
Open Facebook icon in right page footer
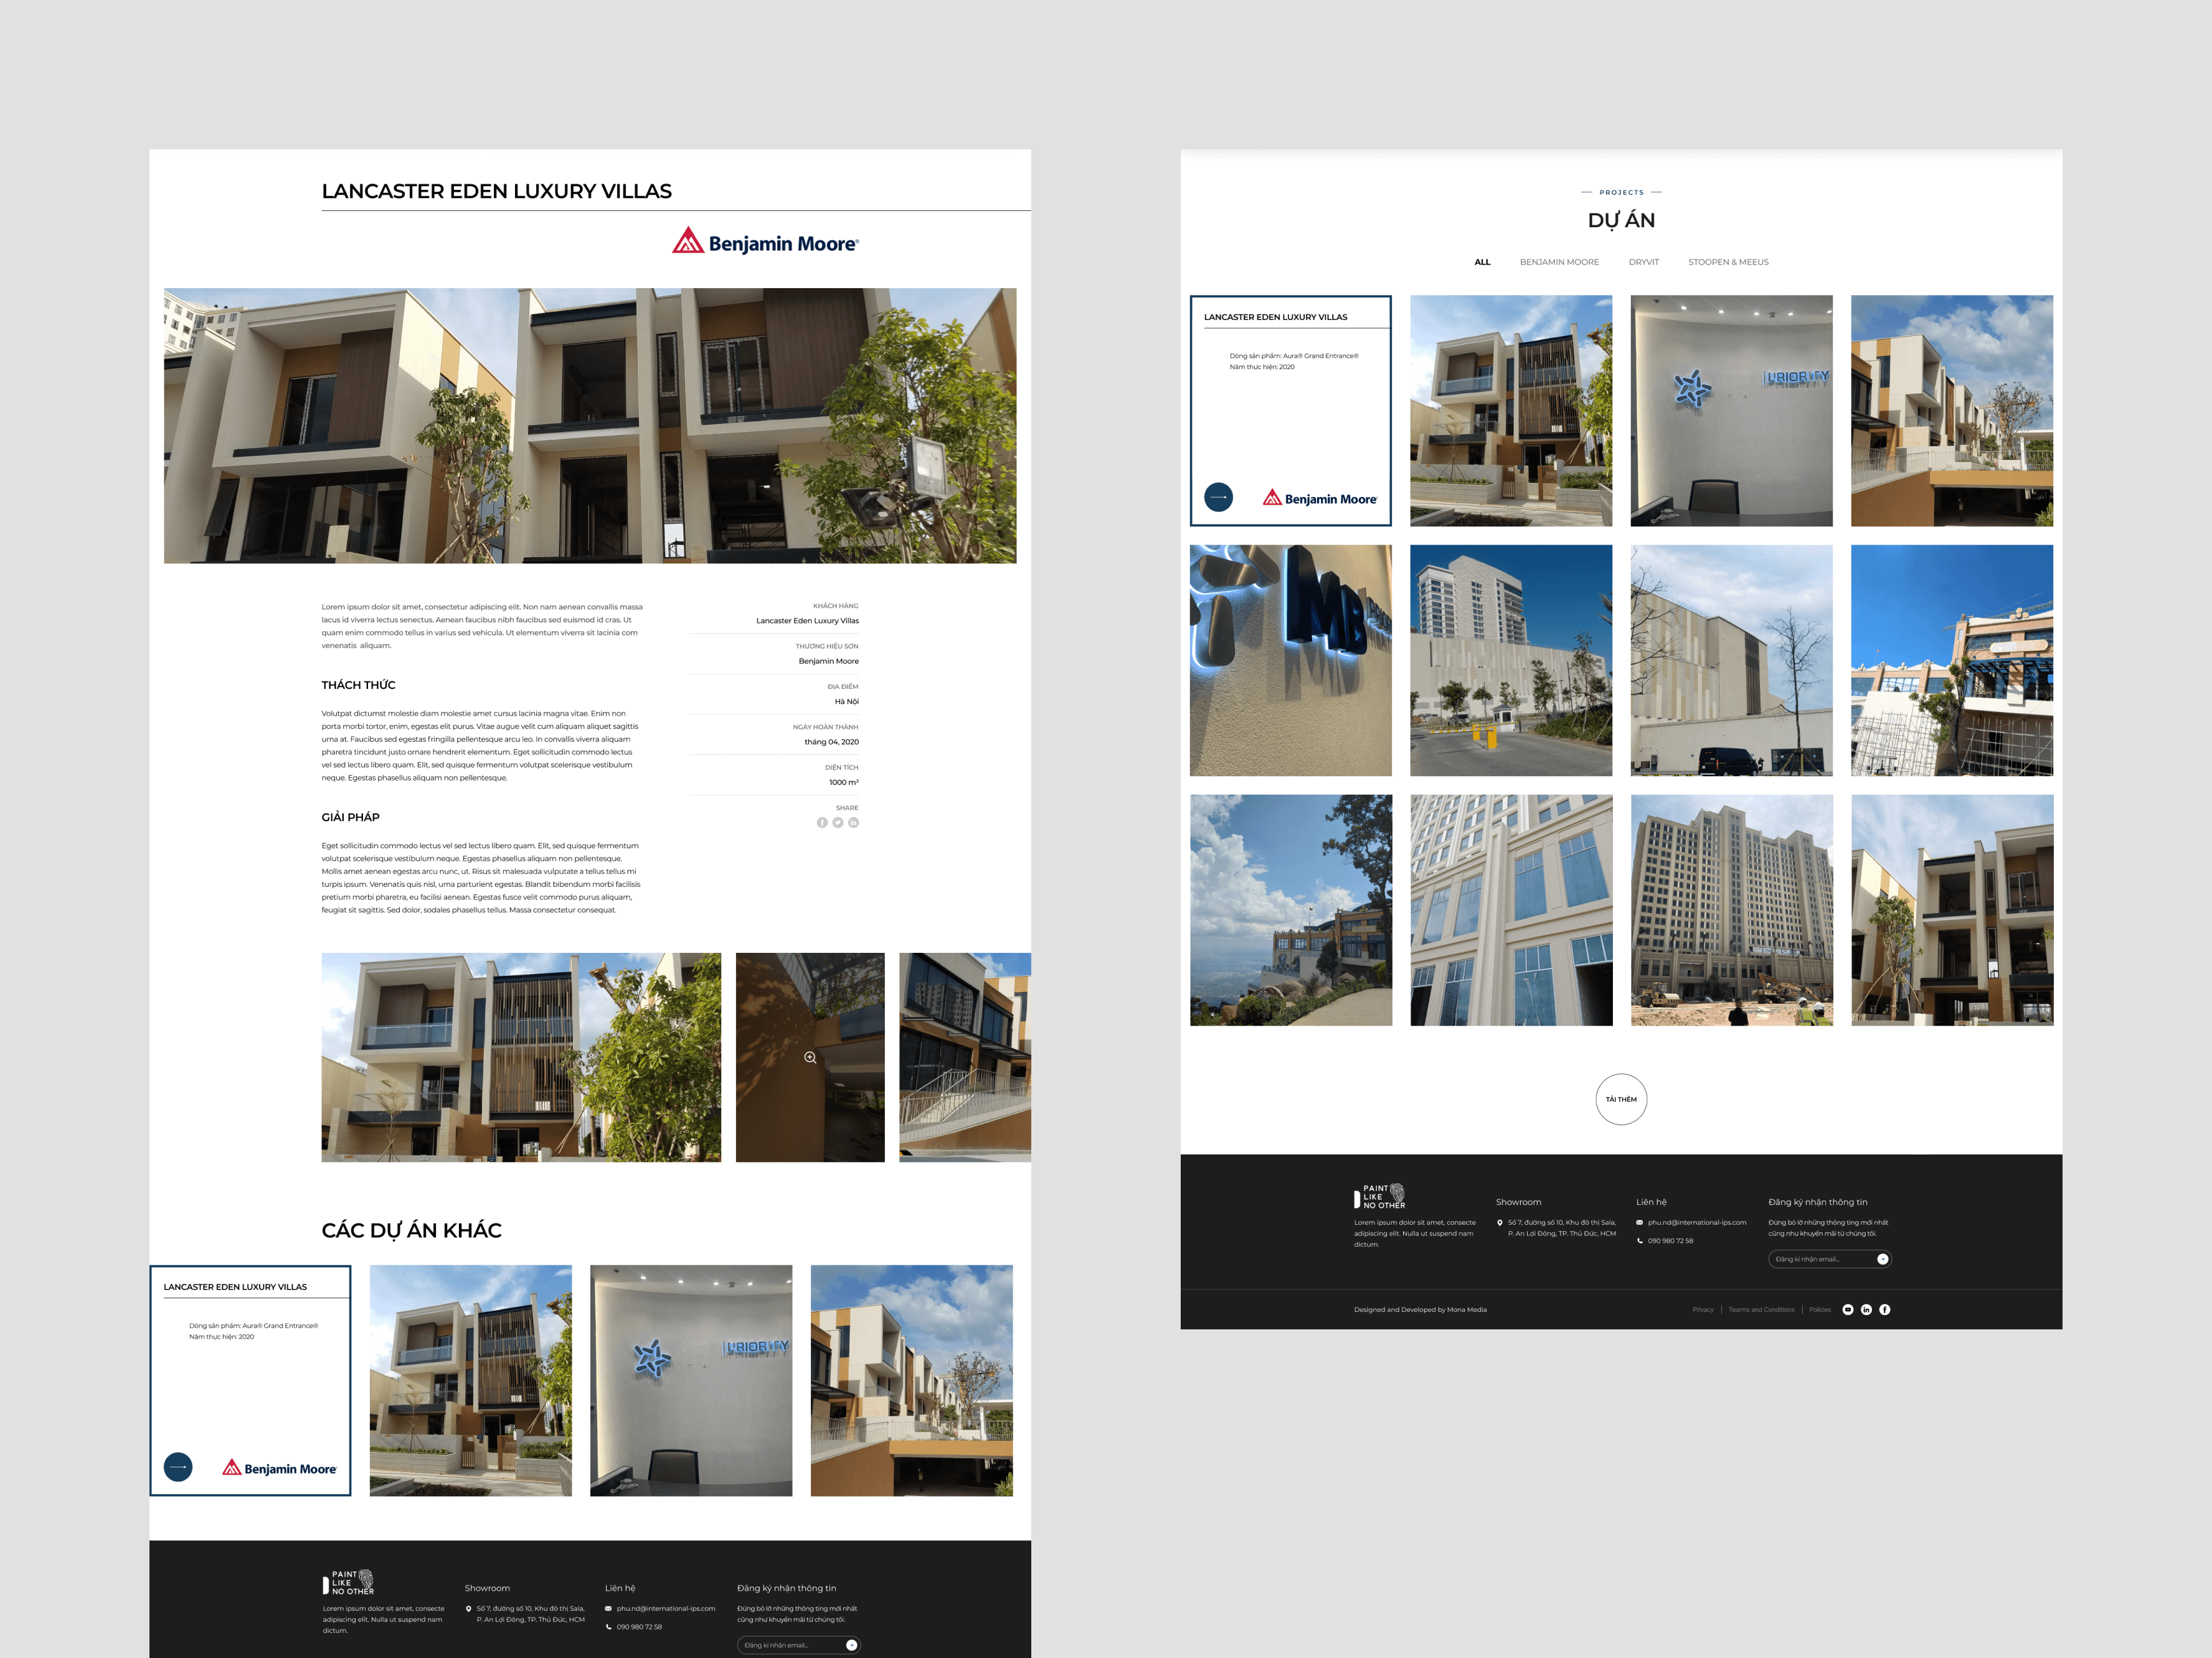(x=1885, y=1309)
